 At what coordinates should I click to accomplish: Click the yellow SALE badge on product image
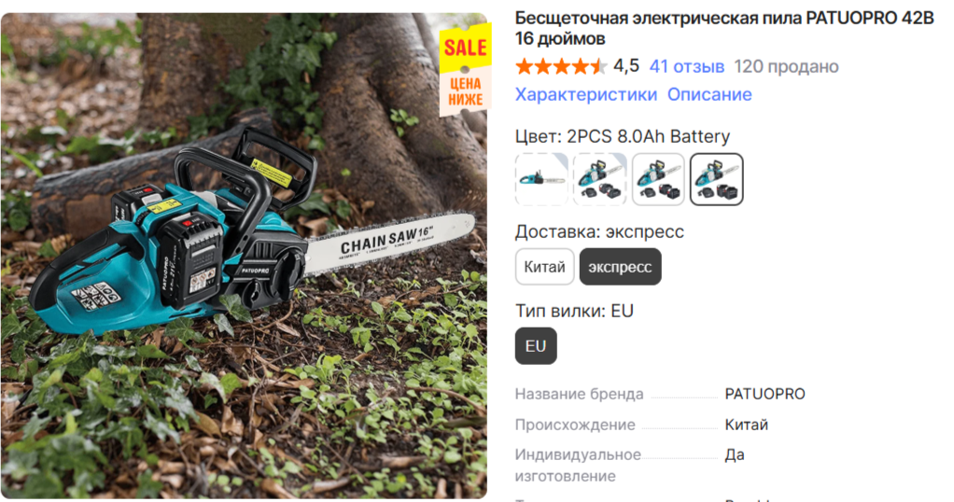[x=466, y=48]
